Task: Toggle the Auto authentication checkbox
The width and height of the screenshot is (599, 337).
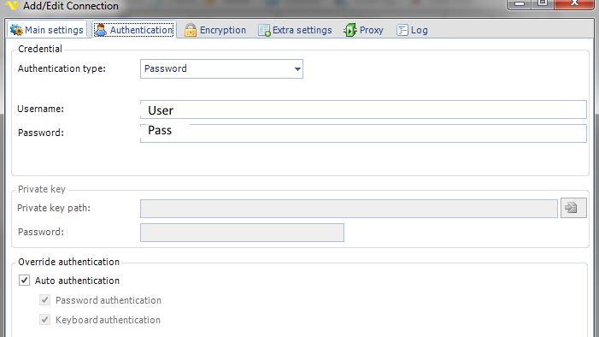Action: tap(25, 281)
